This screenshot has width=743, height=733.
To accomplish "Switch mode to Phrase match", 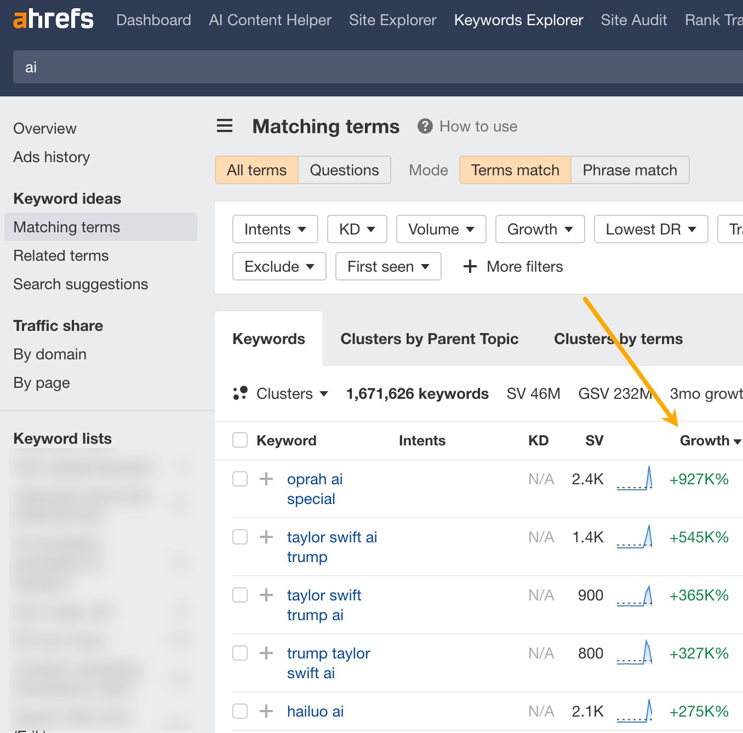I will click(630, 170).
